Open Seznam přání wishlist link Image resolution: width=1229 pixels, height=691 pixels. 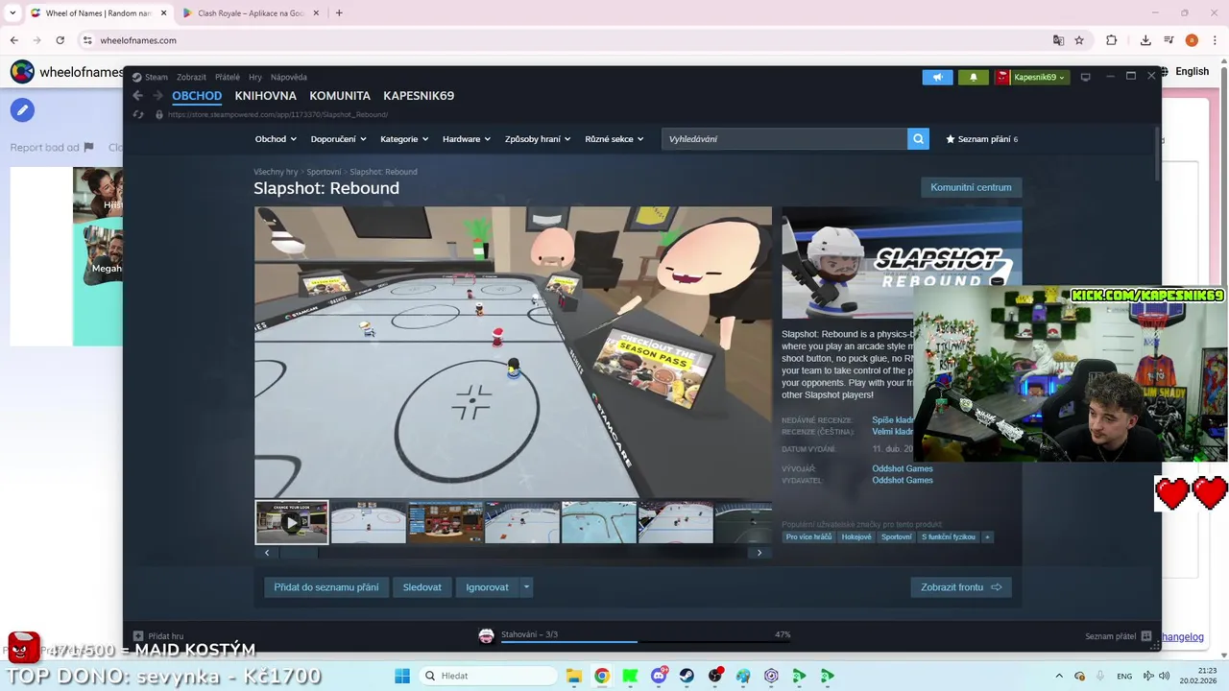point(982,139)
